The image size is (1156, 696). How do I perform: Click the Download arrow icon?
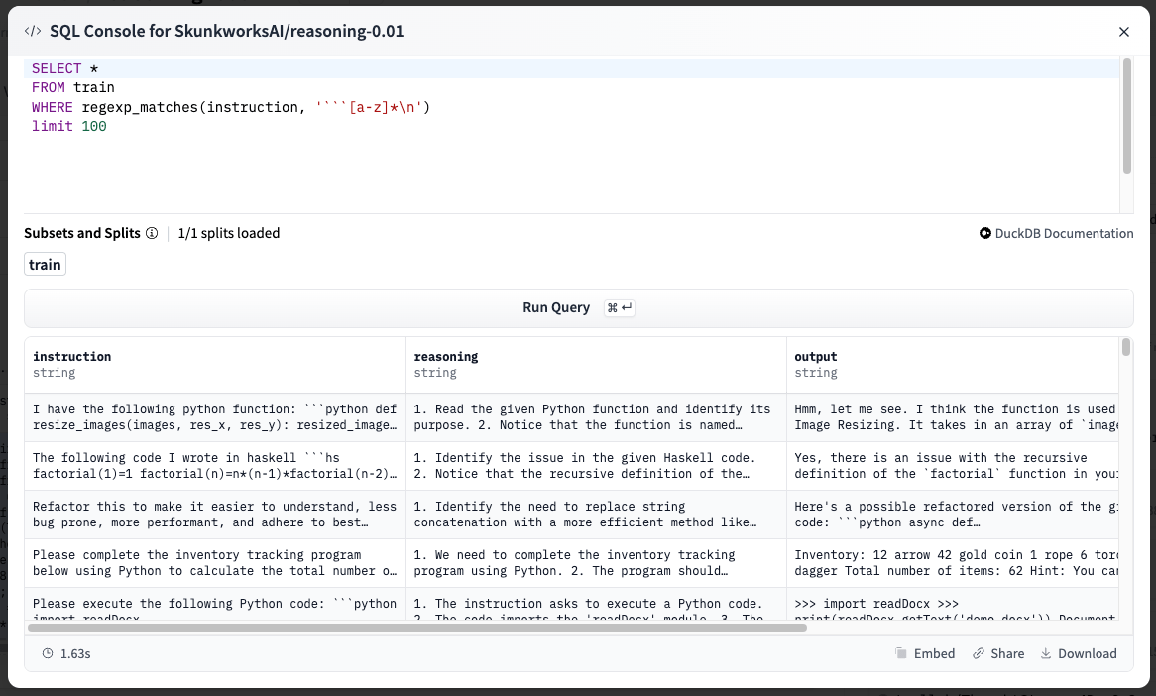click(x=1044, y=653)
